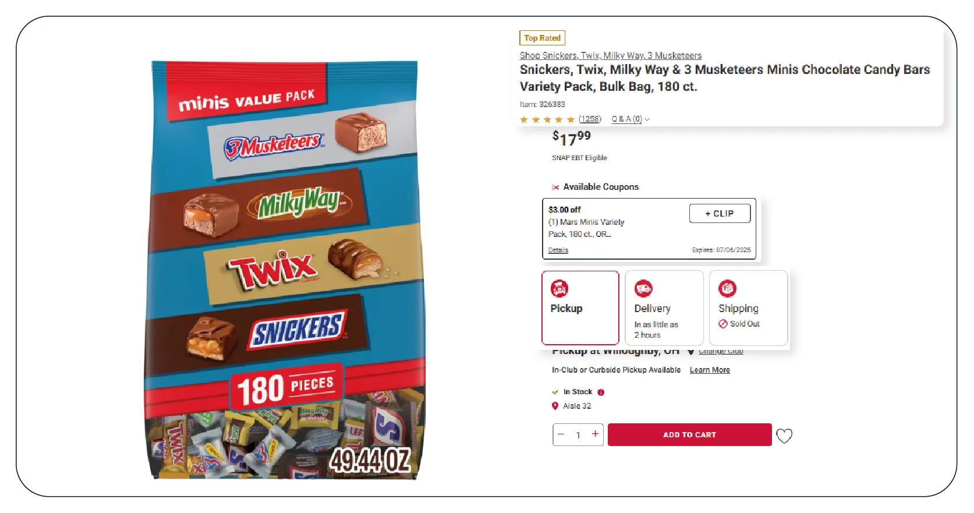Click the heart wishlist icon
Screen dimensions: 974x513
[x=784, y=436]
